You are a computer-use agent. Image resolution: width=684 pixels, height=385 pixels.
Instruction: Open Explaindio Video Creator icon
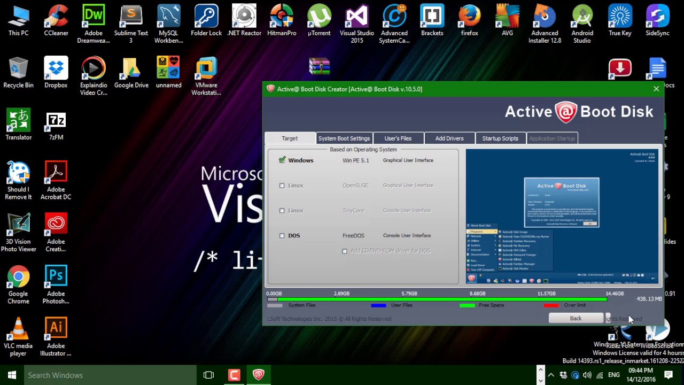click(x=94, y=76)
